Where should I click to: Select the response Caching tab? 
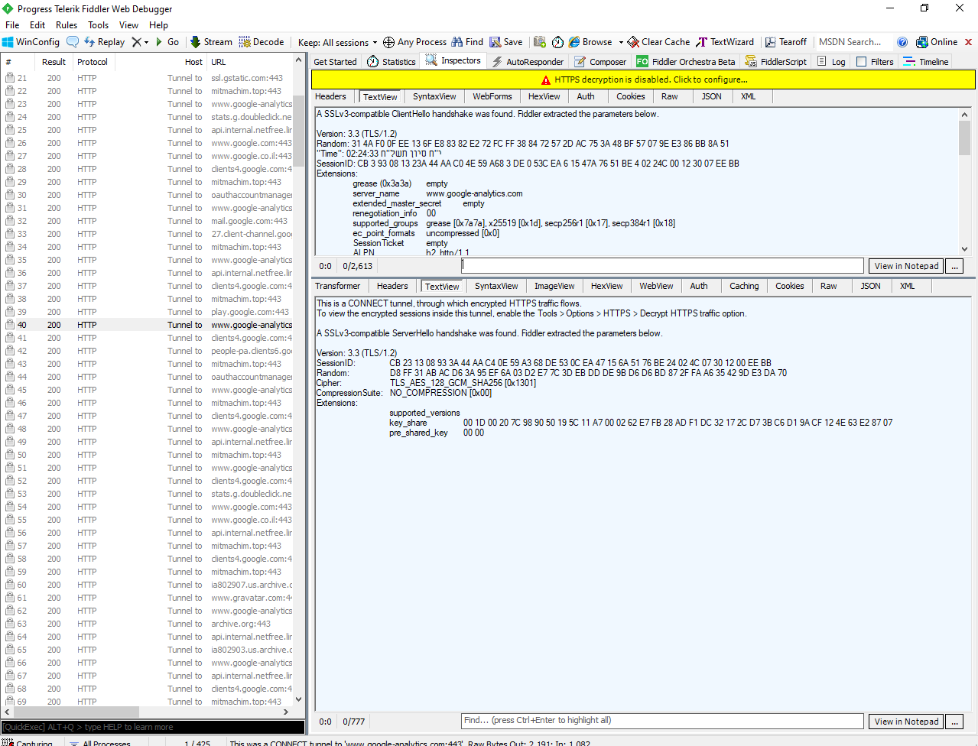pyautogui.click(x=744, y=287)
